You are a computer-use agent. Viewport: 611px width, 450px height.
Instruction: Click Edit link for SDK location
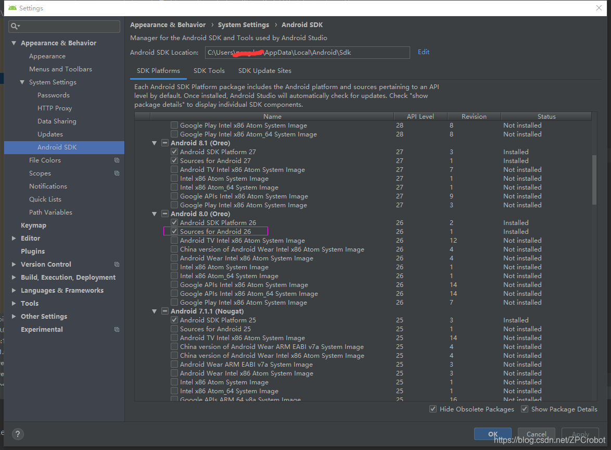point(423,52)
